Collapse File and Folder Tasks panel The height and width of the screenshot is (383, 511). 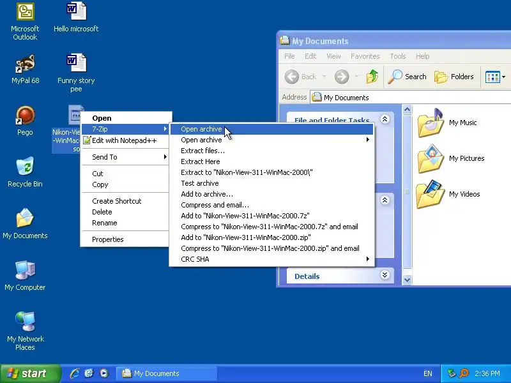point(385,119)
